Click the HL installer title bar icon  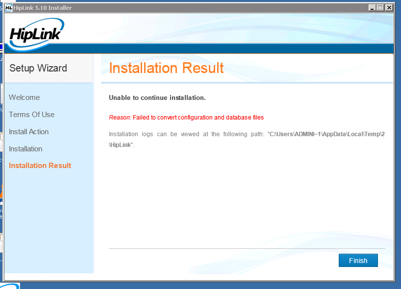coord(9,8)
